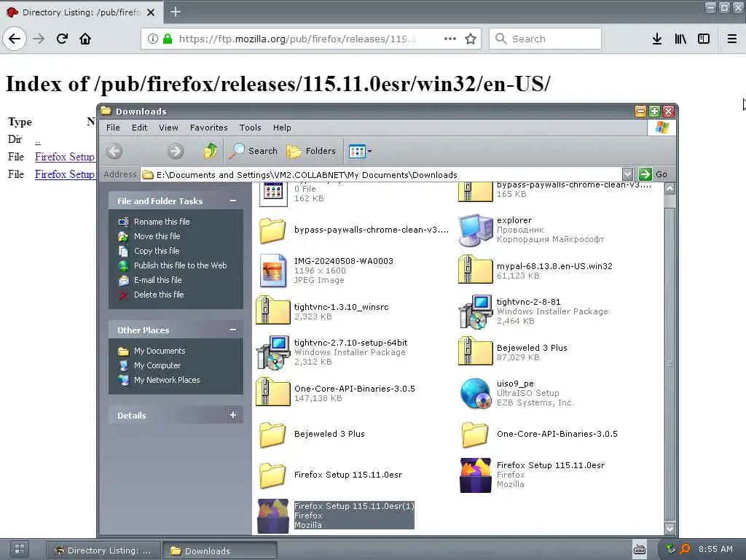Image resolution: width=746 pixels, height=560 pixels.
Task: Open the browser downloads arrow icon
Action: point(657,39)
